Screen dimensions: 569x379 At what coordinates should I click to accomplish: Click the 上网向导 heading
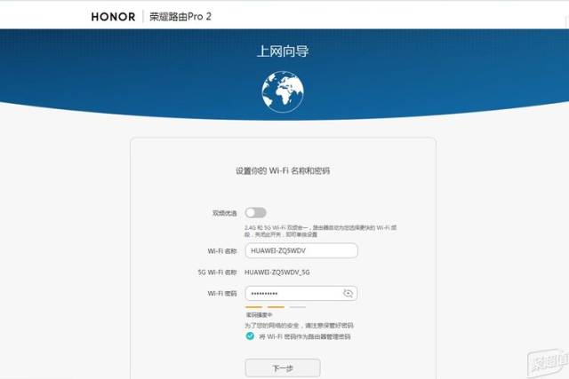[283, 51]
